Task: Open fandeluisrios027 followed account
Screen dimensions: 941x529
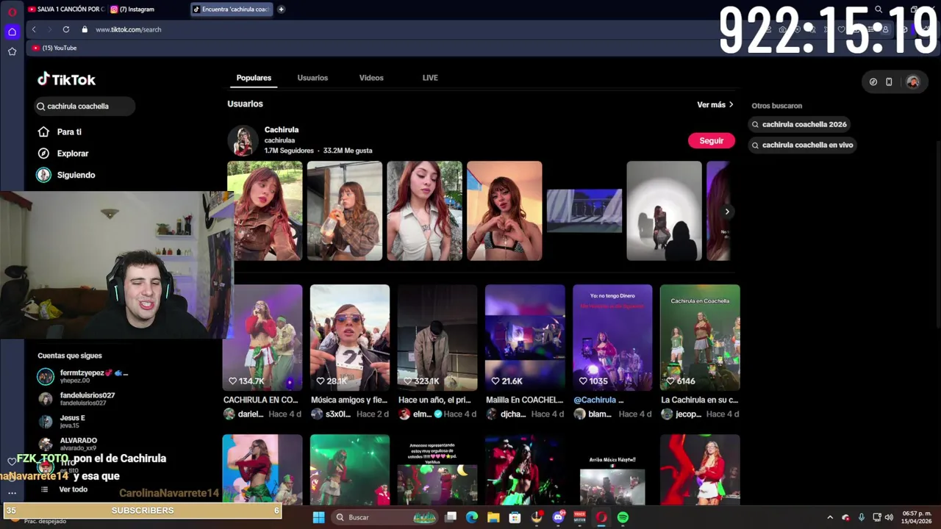Action: [76, 399]
